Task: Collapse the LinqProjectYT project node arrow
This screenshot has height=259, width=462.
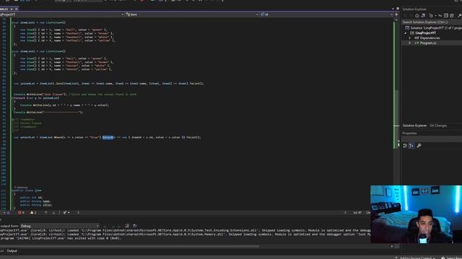Action: (406, 33)
